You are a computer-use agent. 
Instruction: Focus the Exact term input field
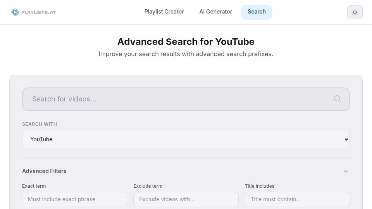74,199
